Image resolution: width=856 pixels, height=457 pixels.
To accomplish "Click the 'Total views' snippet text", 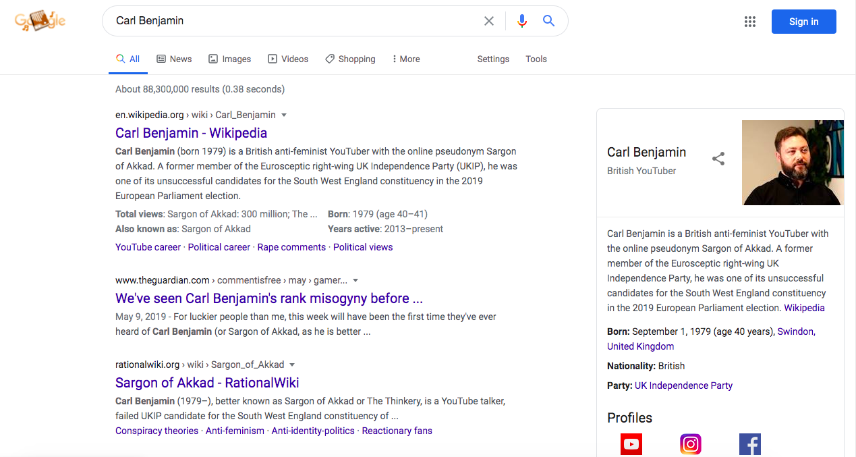I will coord(217,214).
